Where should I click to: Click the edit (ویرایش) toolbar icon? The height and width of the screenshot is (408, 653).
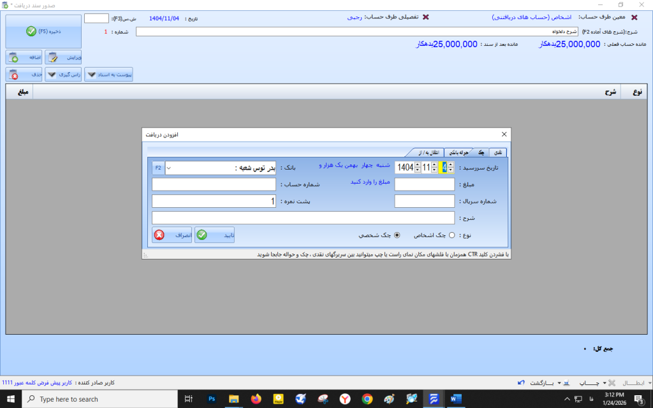click(64, 57)
